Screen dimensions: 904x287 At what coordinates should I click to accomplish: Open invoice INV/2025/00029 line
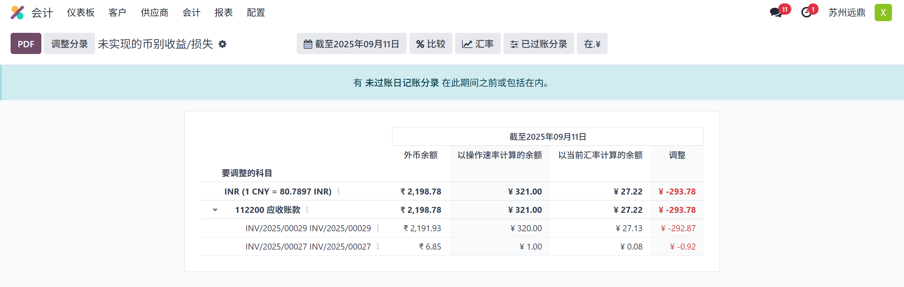click(308, 228)
